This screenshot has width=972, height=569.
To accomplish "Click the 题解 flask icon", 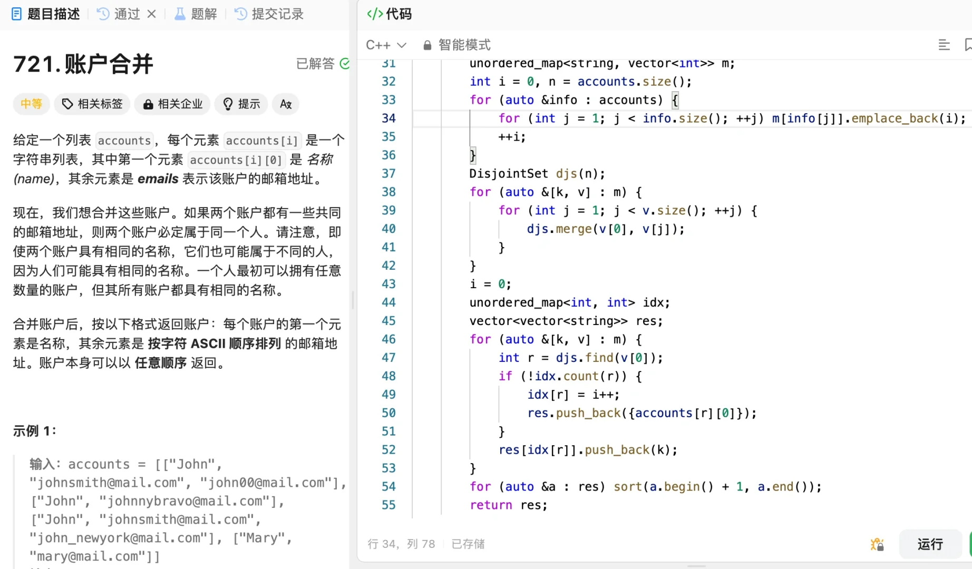I will 180,14.
